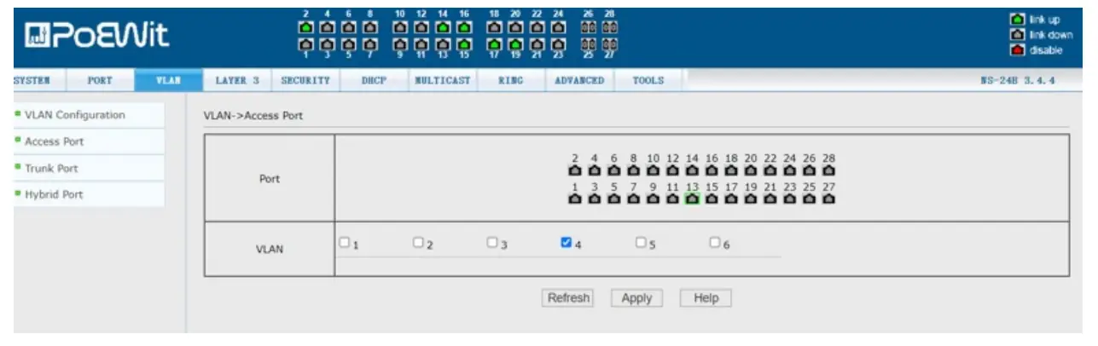This screenshot has height=346, width=1098.
Task: Click the Refresh button
Action: (x=568, y=298)
